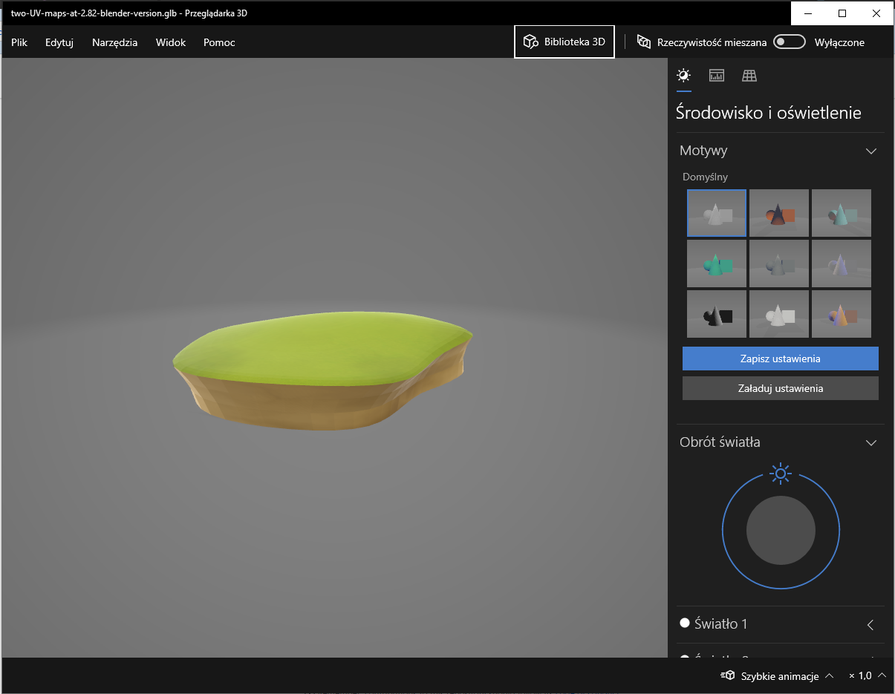Screen dimensions: 895x694
Task: Open the Narzędzia menu
Action: pyautogui.click(x=114, y=42)
